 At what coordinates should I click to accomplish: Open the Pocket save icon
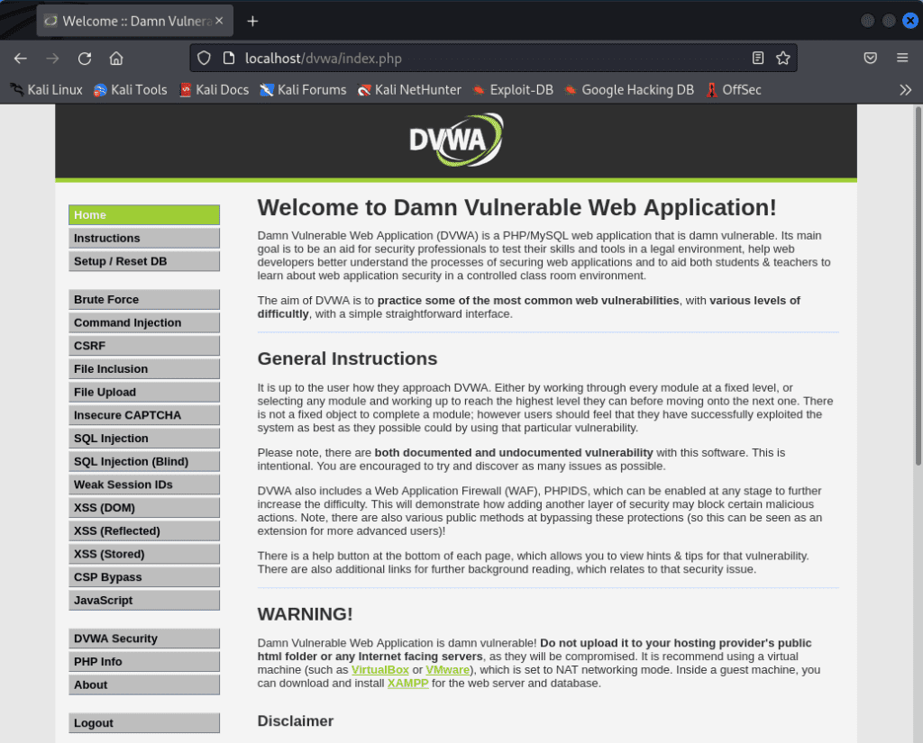tap(870, 58)
